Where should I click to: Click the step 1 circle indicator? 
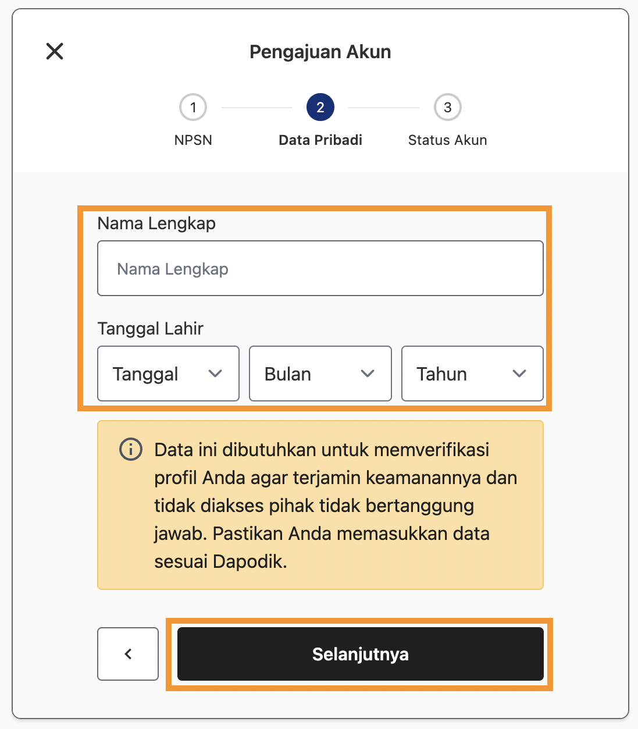tap(193, 107)
